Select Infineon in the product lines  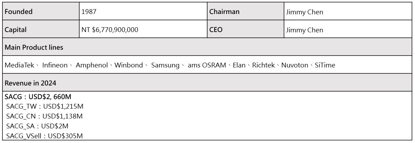pos(55,65)
